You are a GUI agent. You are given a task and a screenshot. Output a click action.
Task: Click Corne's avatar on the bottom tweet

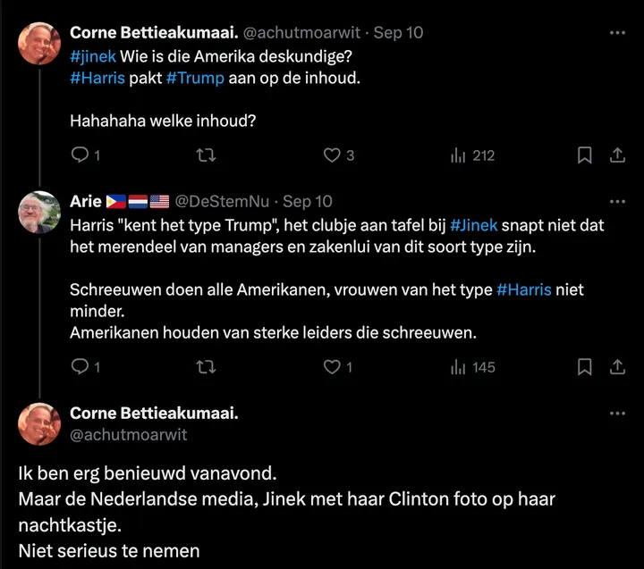39,424
